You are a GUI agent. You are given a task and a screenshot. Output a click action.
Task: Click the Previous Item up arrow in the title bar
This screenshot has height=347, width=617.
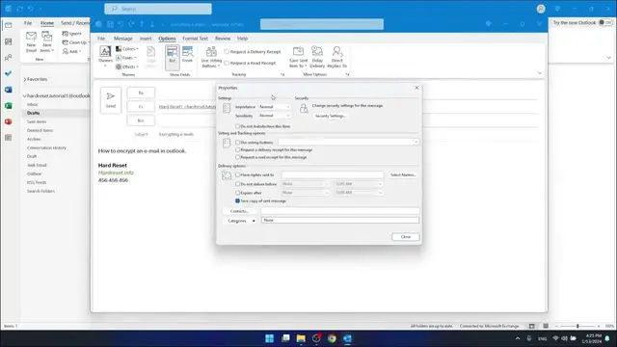pyautogui.click(x=142, y=24)
